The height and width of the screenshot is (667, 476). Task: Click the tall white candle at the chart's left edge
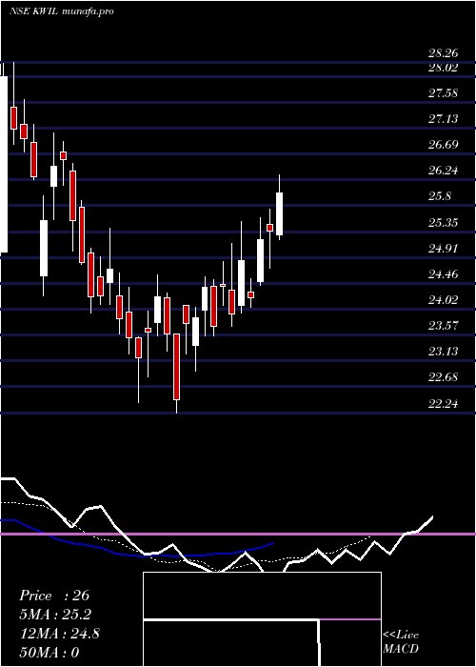click(x=4, y=164)
